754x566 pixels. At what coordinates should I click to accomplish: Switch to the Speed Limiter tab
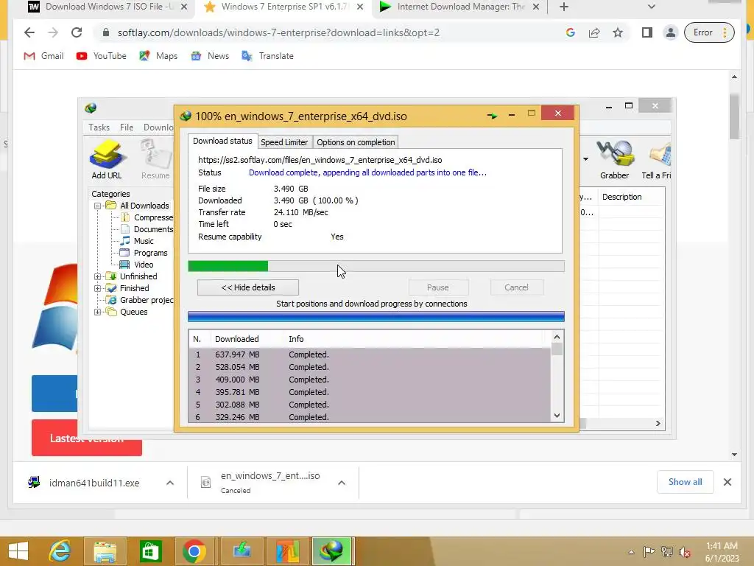(284, 142)
